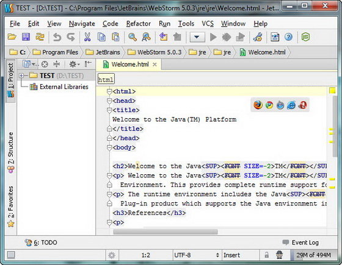Click the Help question mark icon
This screenshot has height=265, width=342.
click(288, 37)
